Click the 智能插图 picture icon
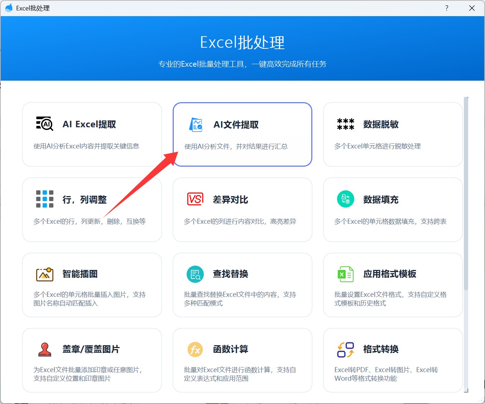Viewport: 485px width, 404px height. [x=45, y=274]
